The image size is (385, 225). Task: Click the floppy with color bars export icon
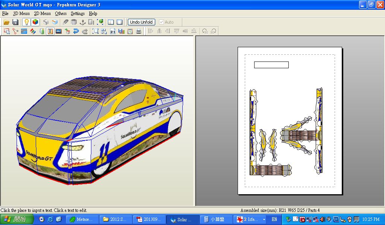pos(121,31)
